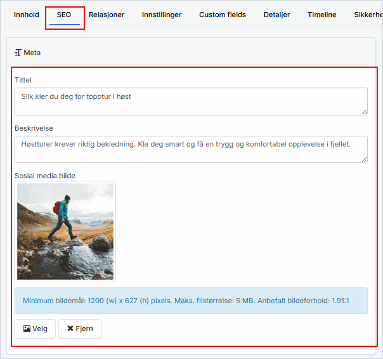This screenshot has width=383, height=359.
Task: Click the blue minimum image size info box
Action: click(191, 301)
